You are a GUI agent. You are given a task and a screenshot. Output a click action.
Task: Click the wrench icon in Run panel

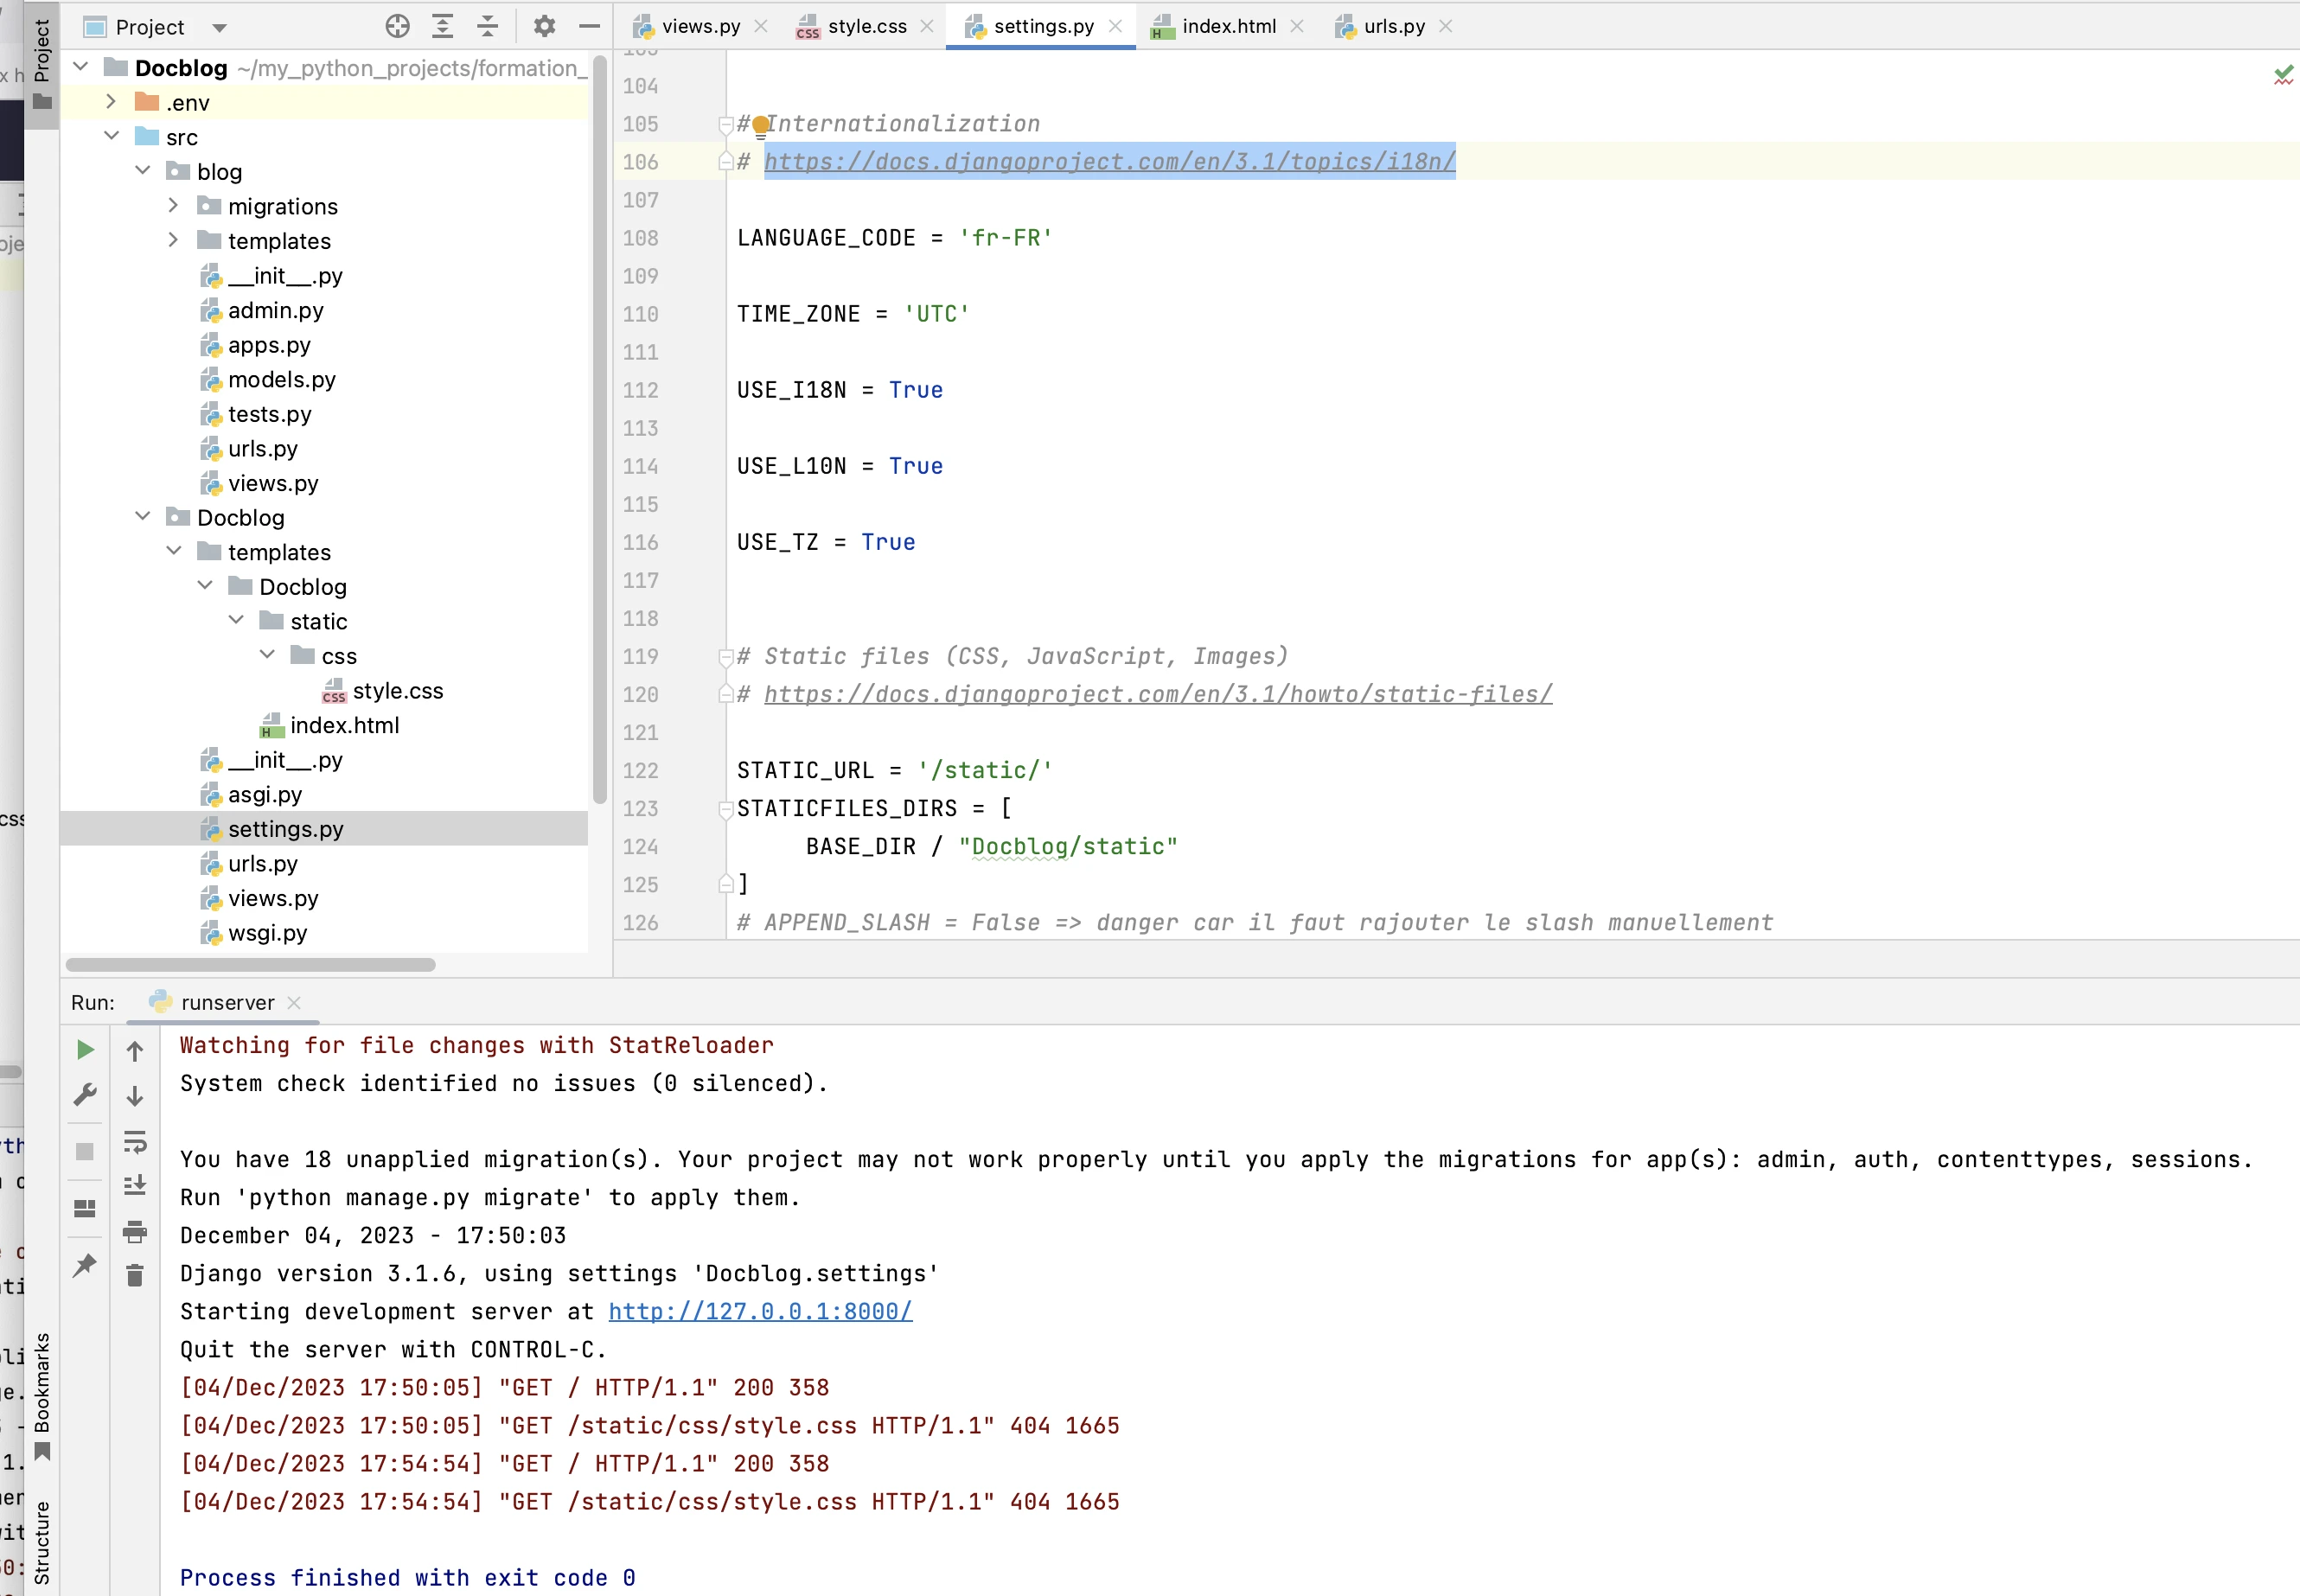click(x=86, y=1095)
